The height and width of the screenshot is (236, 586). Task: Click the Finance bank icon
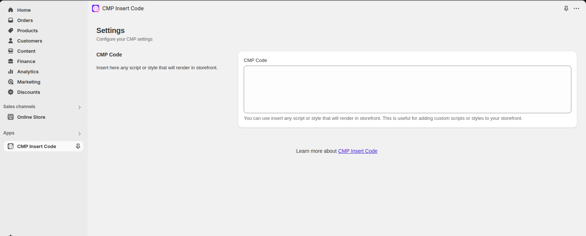(11, 61)
